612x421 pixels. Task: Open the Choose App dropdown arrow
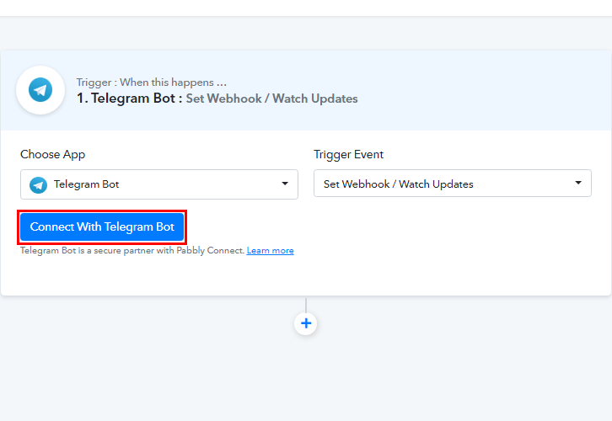285,184
